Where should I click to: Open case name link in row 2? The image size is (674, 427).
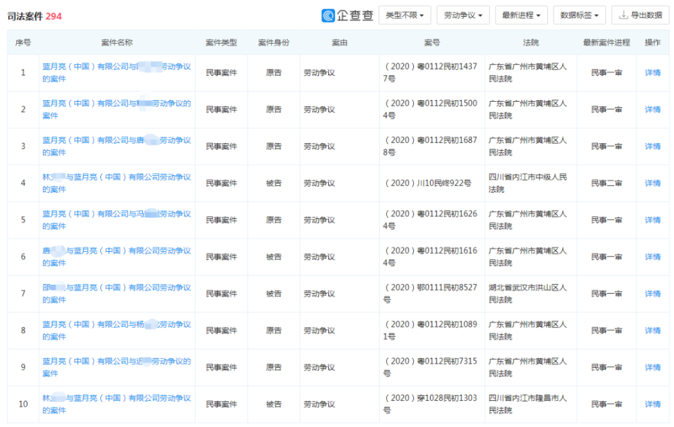click(117, 110)
